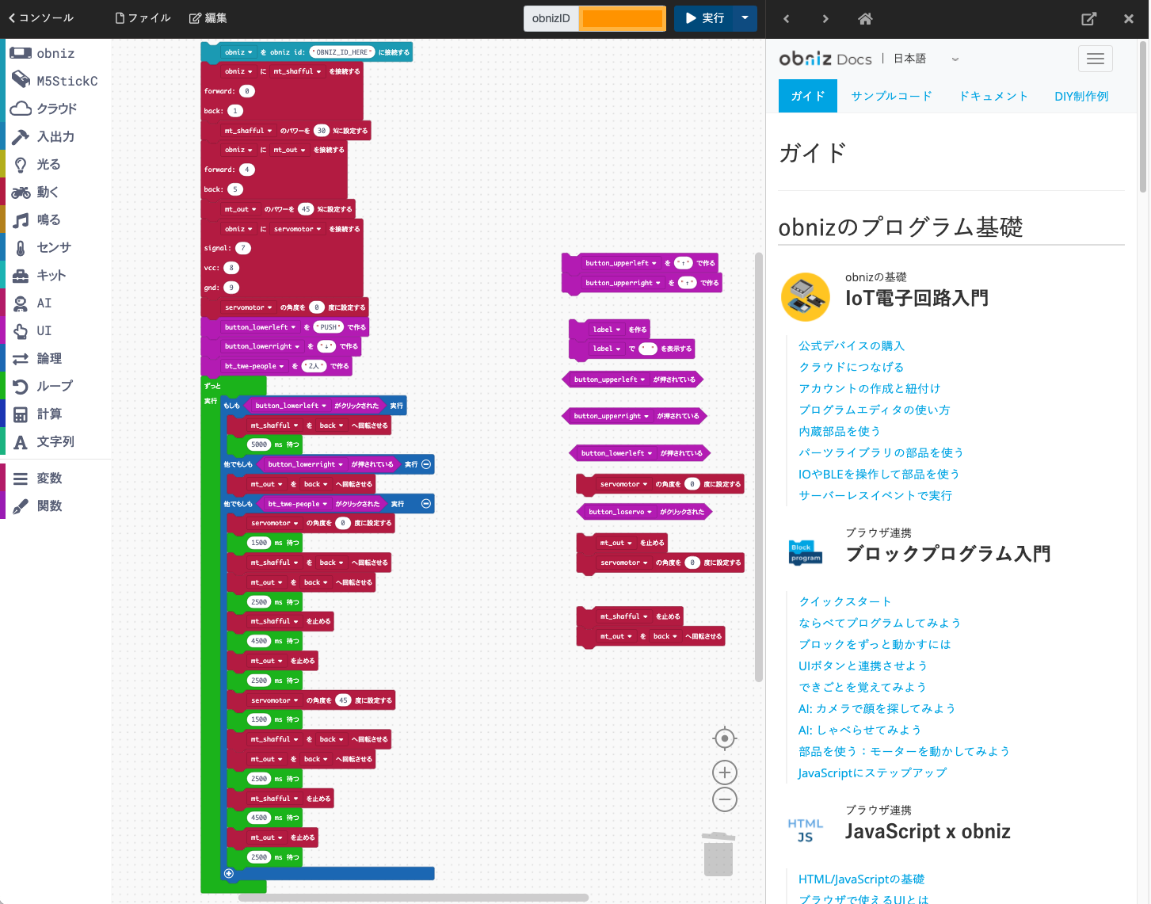Screen dimensions: 1151x904
Task: Click the orange obnizID input field
Action: 622,18
